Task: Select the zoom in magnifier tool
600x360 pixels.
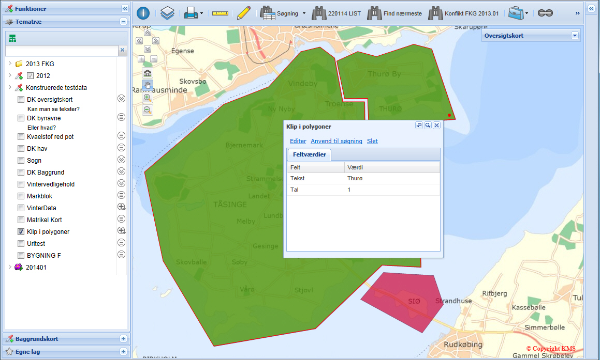Action: coord(148,98)
